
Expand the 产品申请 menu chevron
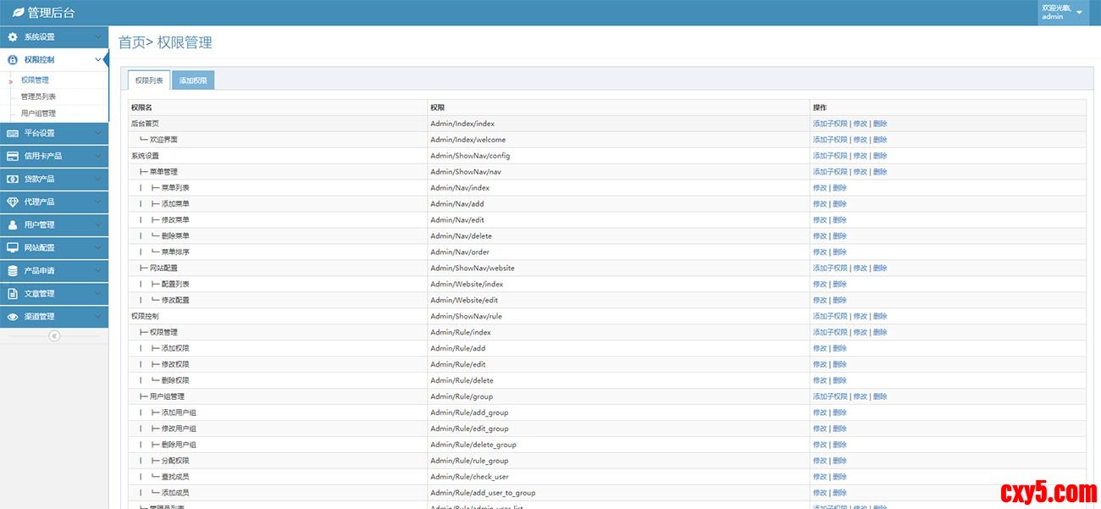click(x=98, y=271)
